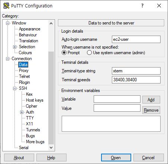The width and height of the screenshot is (168, 164).
Task: Click the About button
Action: click(x=19, y=158)
